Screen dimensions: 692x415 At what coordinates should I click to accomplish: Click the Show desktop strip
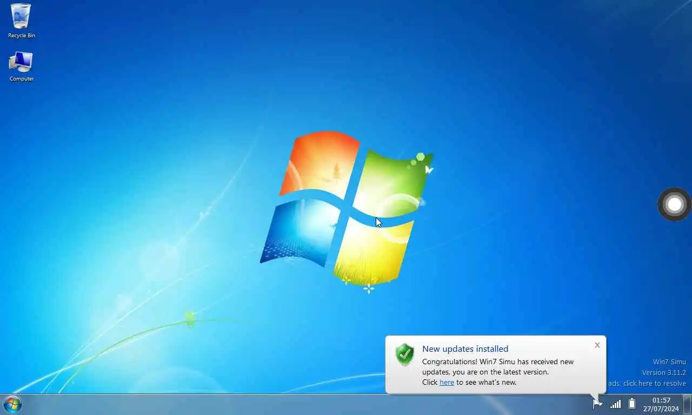click(x=687, y=404)
